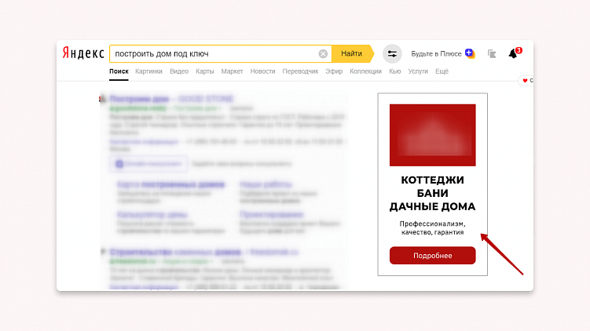Expand the Ещё menu
Screen dimensions: 590x331
[x=442, y=71]
